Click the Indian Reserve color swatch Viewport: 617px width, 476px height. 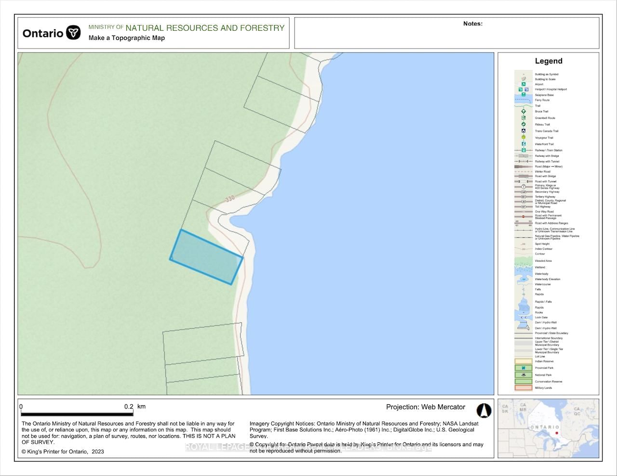click(x=523, y=361)
